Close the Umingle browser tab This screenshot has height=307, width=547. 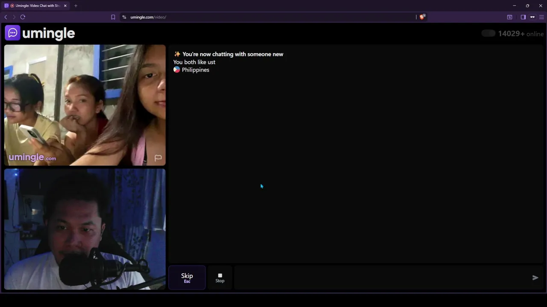(x=65, y=6)
